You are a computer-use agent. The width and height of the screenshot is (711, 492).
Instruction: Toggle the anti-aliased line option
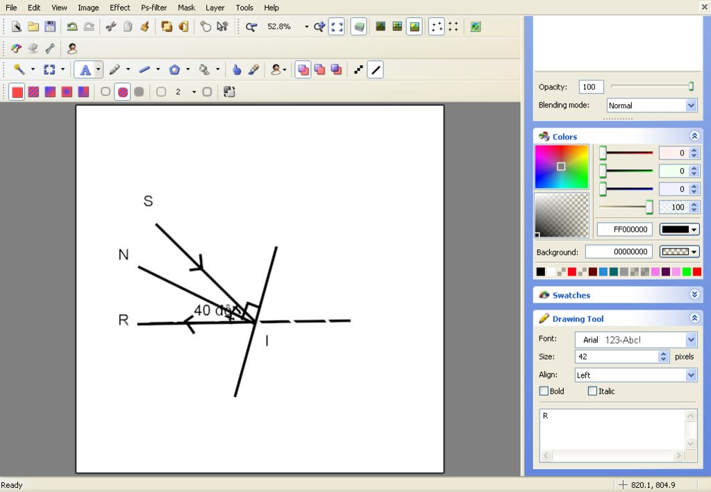coord(376,70)
